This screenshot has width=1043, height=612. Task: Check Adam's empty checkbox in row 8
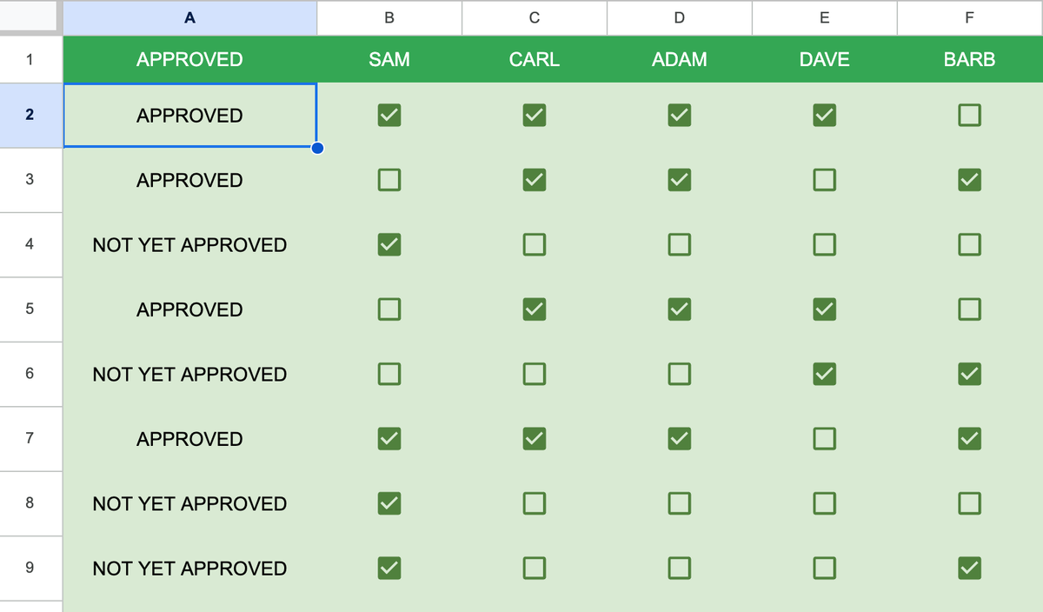click(679, 503)
